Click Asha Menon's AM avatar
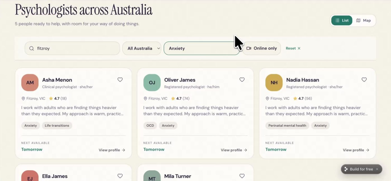 pyautogui.click(x=30, y=83)
